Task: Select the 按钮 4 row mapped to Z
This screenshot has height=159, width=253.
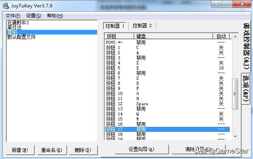Action: point(167,63)
